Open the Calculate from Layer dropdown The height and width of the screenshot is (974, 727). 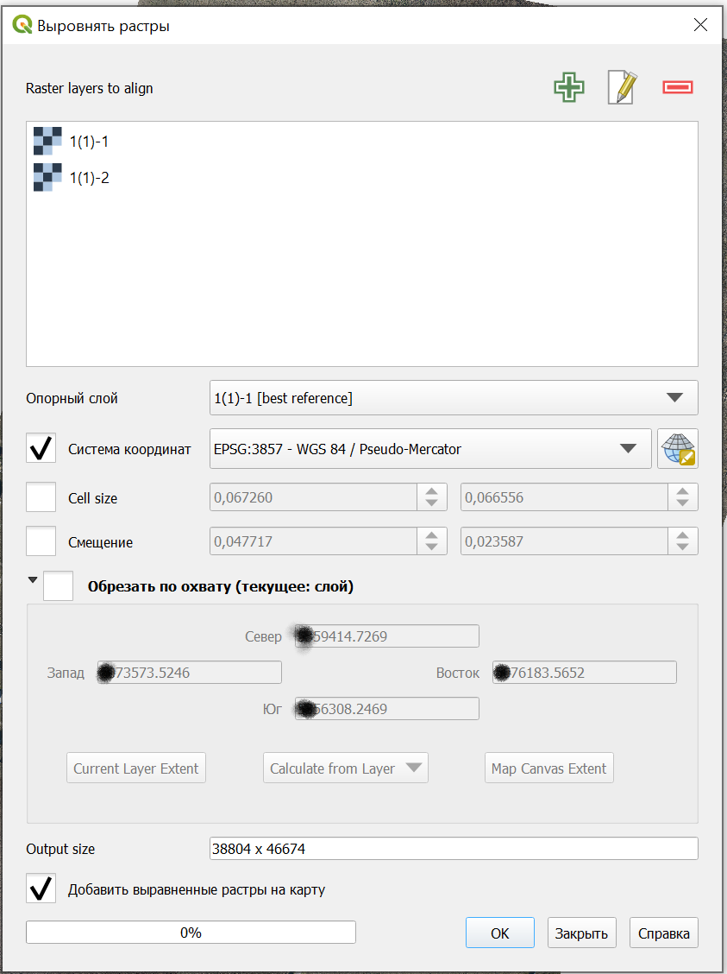tap(346, 768)
